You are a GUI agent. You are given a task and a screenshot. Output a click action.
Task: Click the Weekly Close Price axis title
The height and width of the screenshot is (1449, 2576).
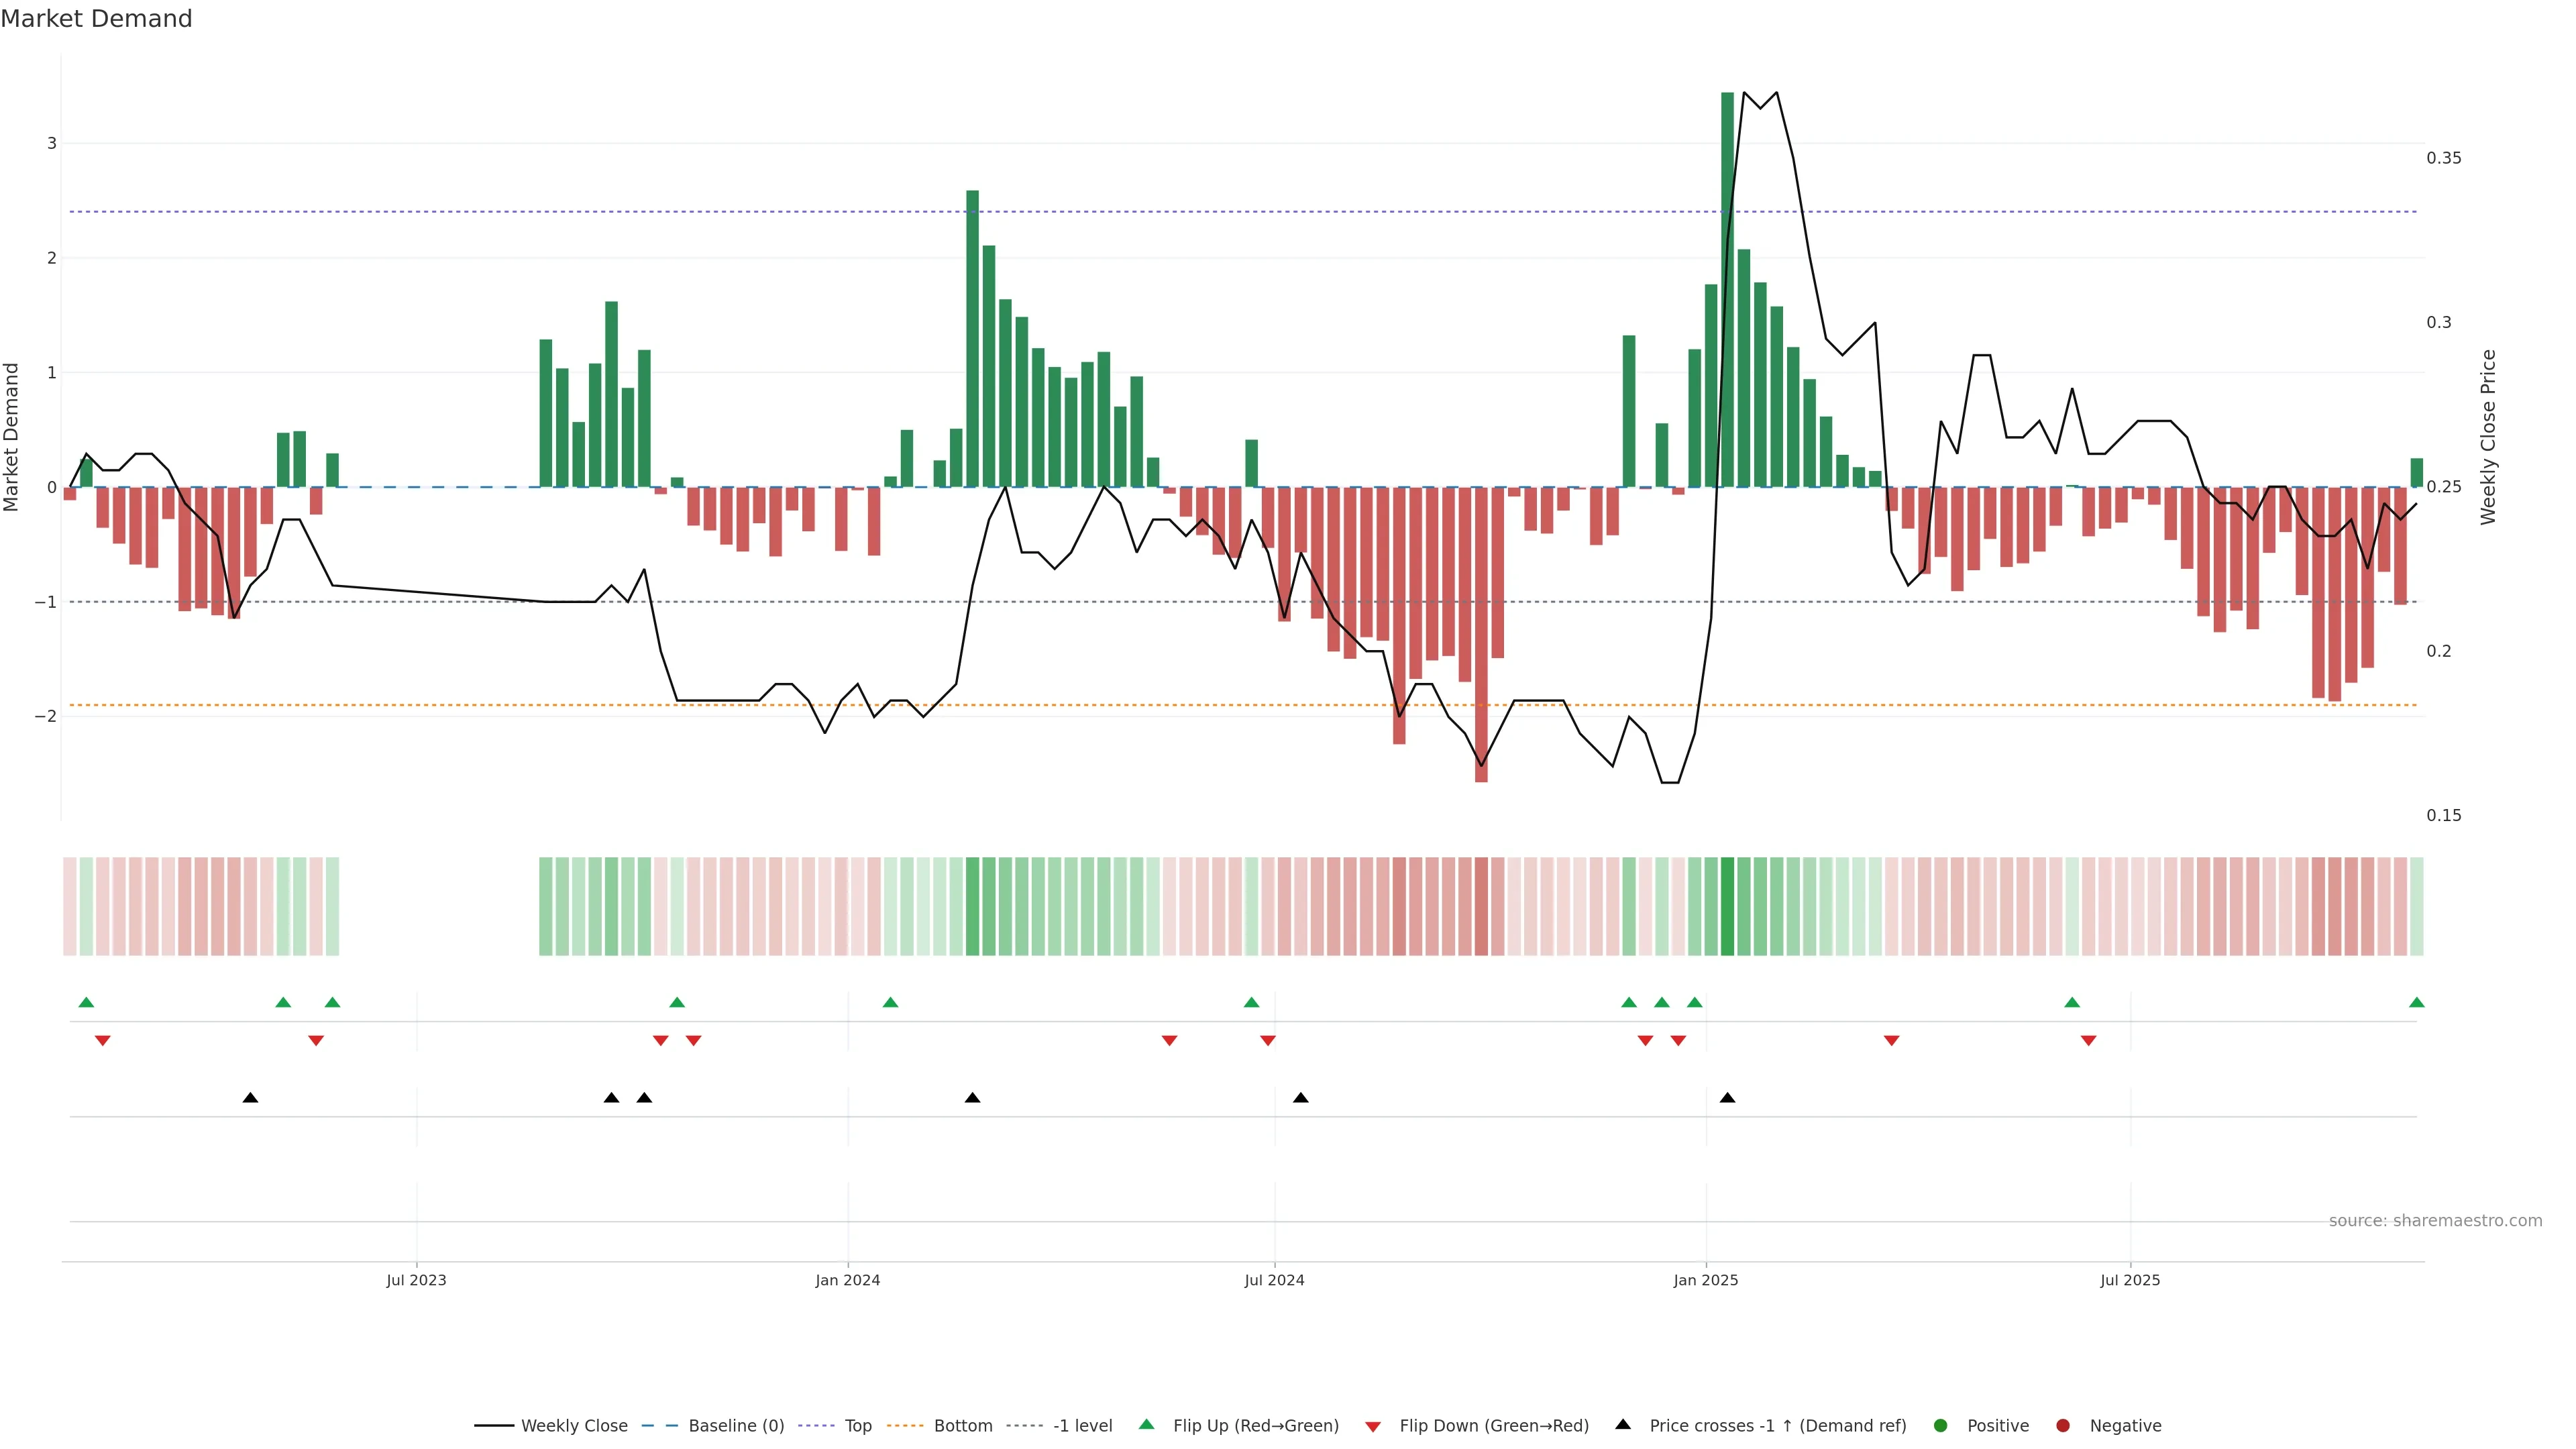[x=2488, y=437]
